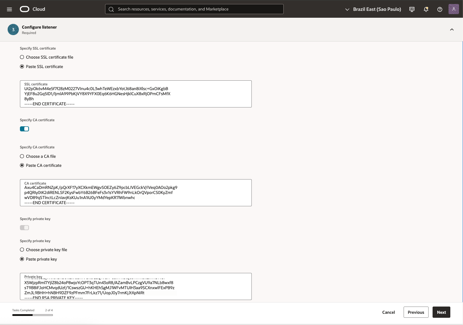Click the '2 of 4' tasks counter
This screenshot has height=325, width=463.
click(x=49, y=310)
